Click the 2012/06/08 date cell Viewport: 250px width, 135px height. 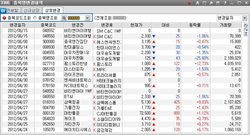pyautogui.click(x=18, y=42)
